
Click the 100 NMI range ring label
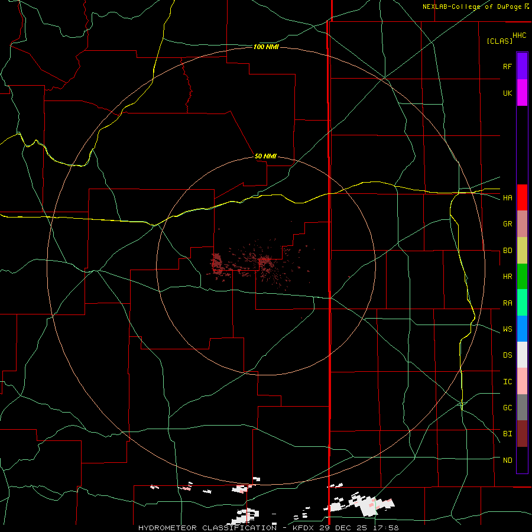(x=266, y=47)
